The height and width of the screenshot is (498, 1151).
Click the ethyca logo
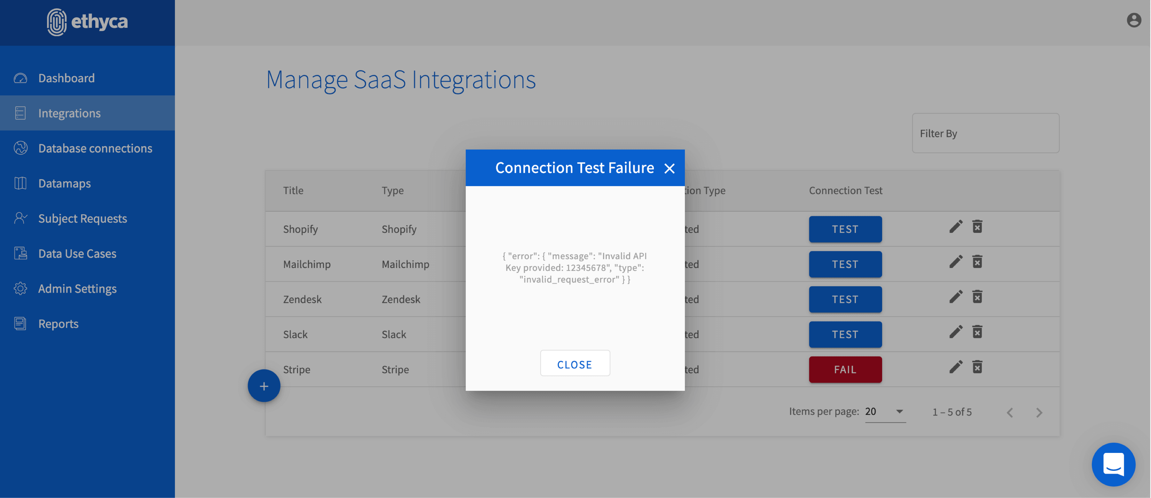point(88,21)
